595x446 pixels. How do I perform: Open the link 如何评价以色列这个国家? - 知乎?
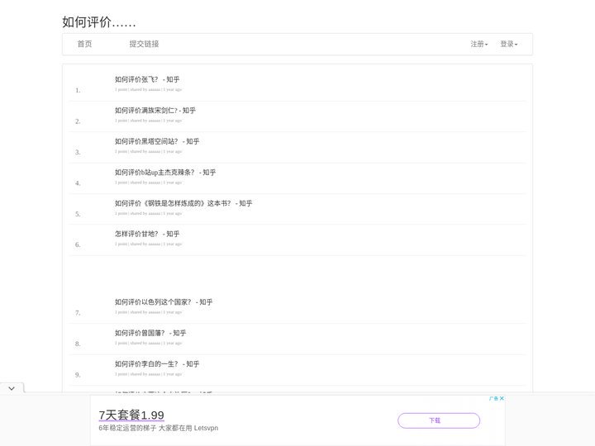pos(164,302)
